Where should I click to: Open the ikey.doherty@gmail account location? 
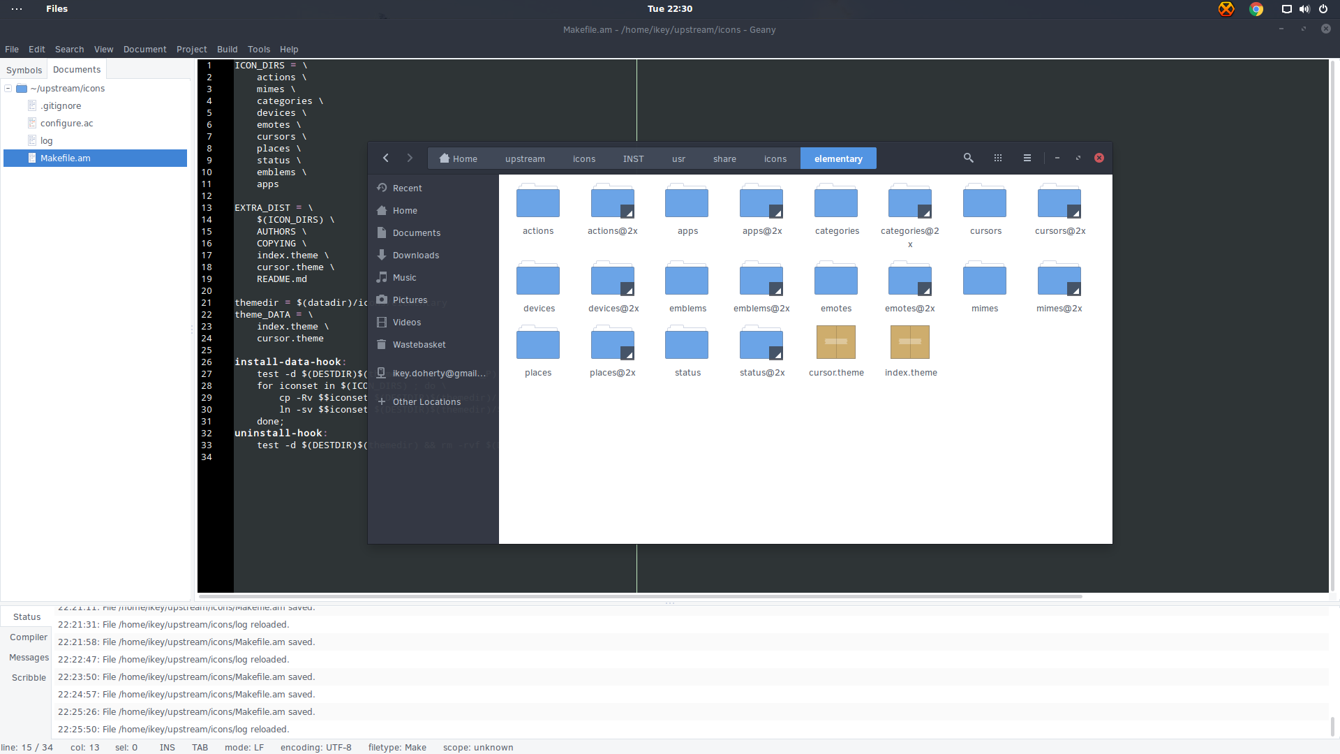point(433,374)
